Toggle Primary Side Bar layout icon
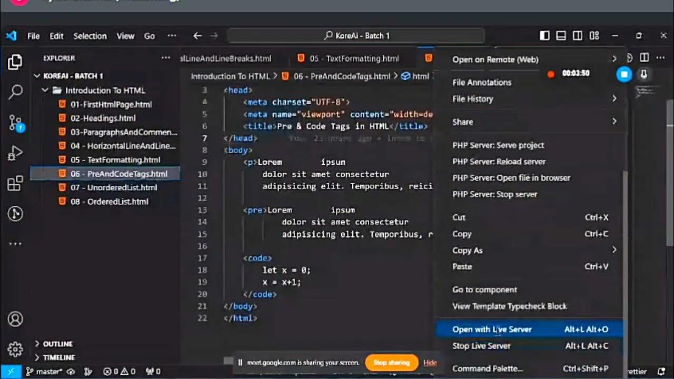 coord(545,36)
